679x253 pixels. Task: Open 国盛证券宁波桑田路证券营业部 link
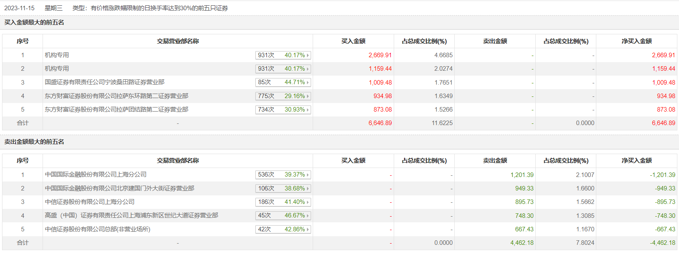[x=104, y=82]
